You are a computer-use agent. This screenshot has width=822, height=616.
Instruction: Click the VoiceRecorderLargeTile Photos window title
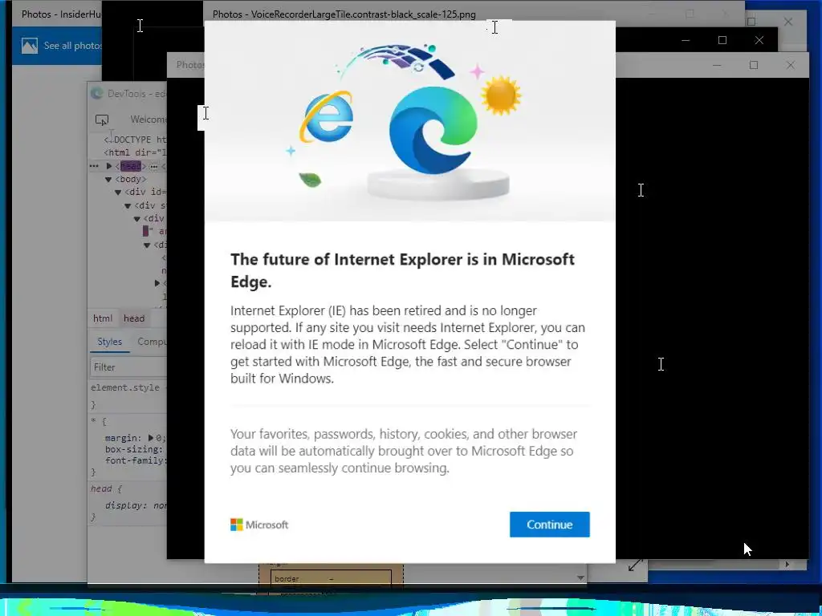pyautogui.click(x=344, y=14)
